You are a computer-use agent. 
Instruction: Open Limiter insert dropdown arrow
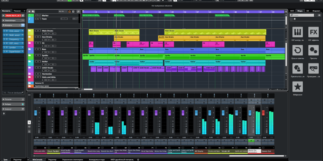22,47
